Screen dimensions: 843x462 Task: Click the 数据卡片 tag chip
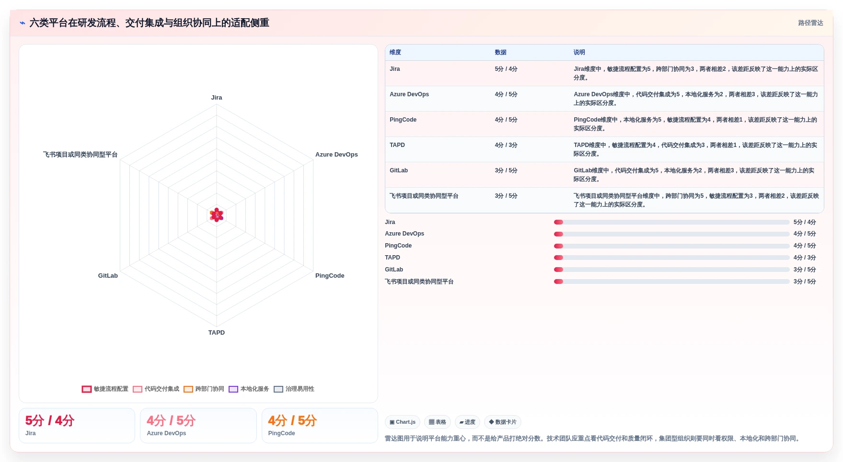coord(503,422)
